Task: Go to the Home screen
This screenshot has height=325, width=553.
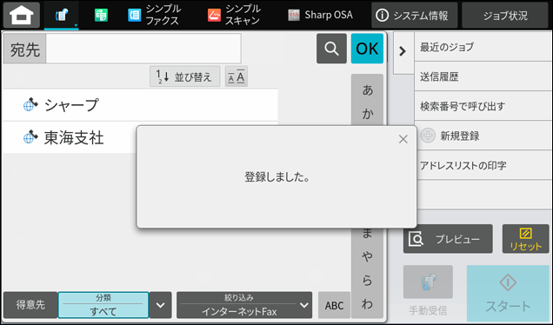Action: tap(22, 15)
